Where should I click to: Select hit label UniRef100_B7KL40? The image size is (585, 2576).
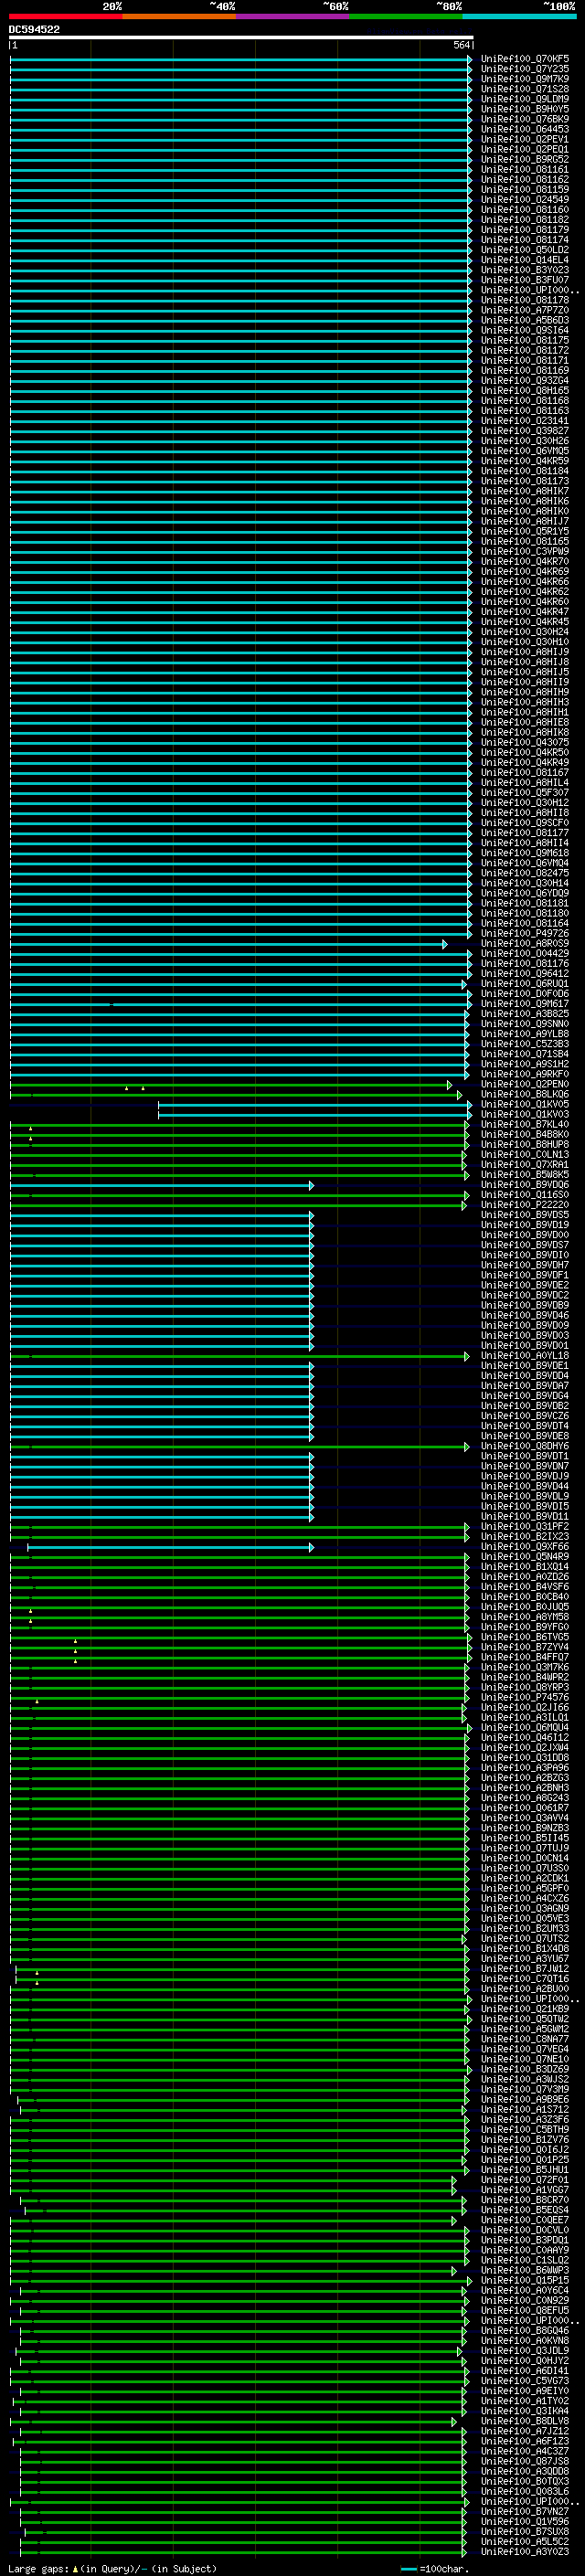point(525,1124)
